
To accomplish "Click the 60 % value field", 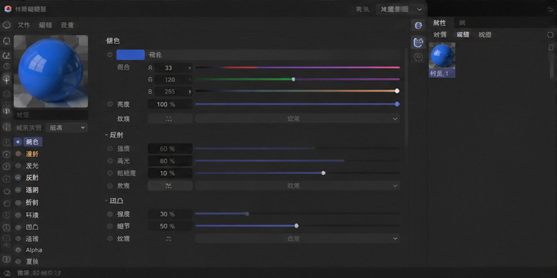I will click(170, 148).
